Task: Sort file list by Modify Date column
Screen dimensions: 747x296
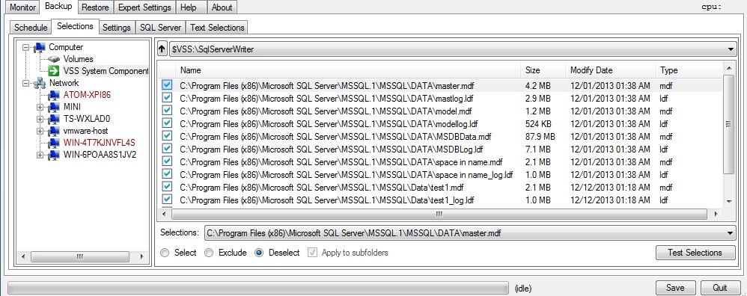Action: tap(610, 70)
